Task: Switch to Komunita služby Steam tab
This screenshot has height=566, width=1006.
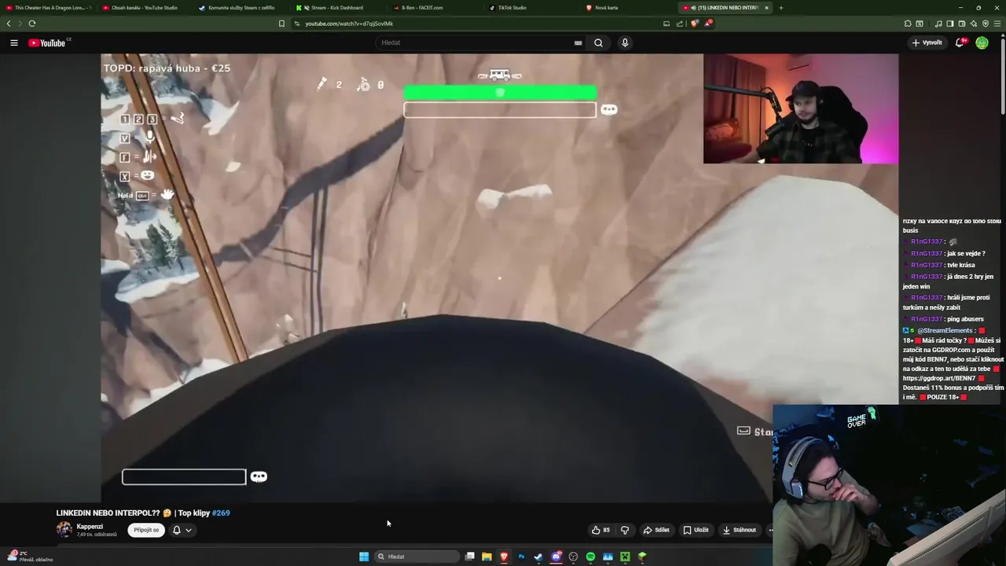Action: click(x=241, y=8)
